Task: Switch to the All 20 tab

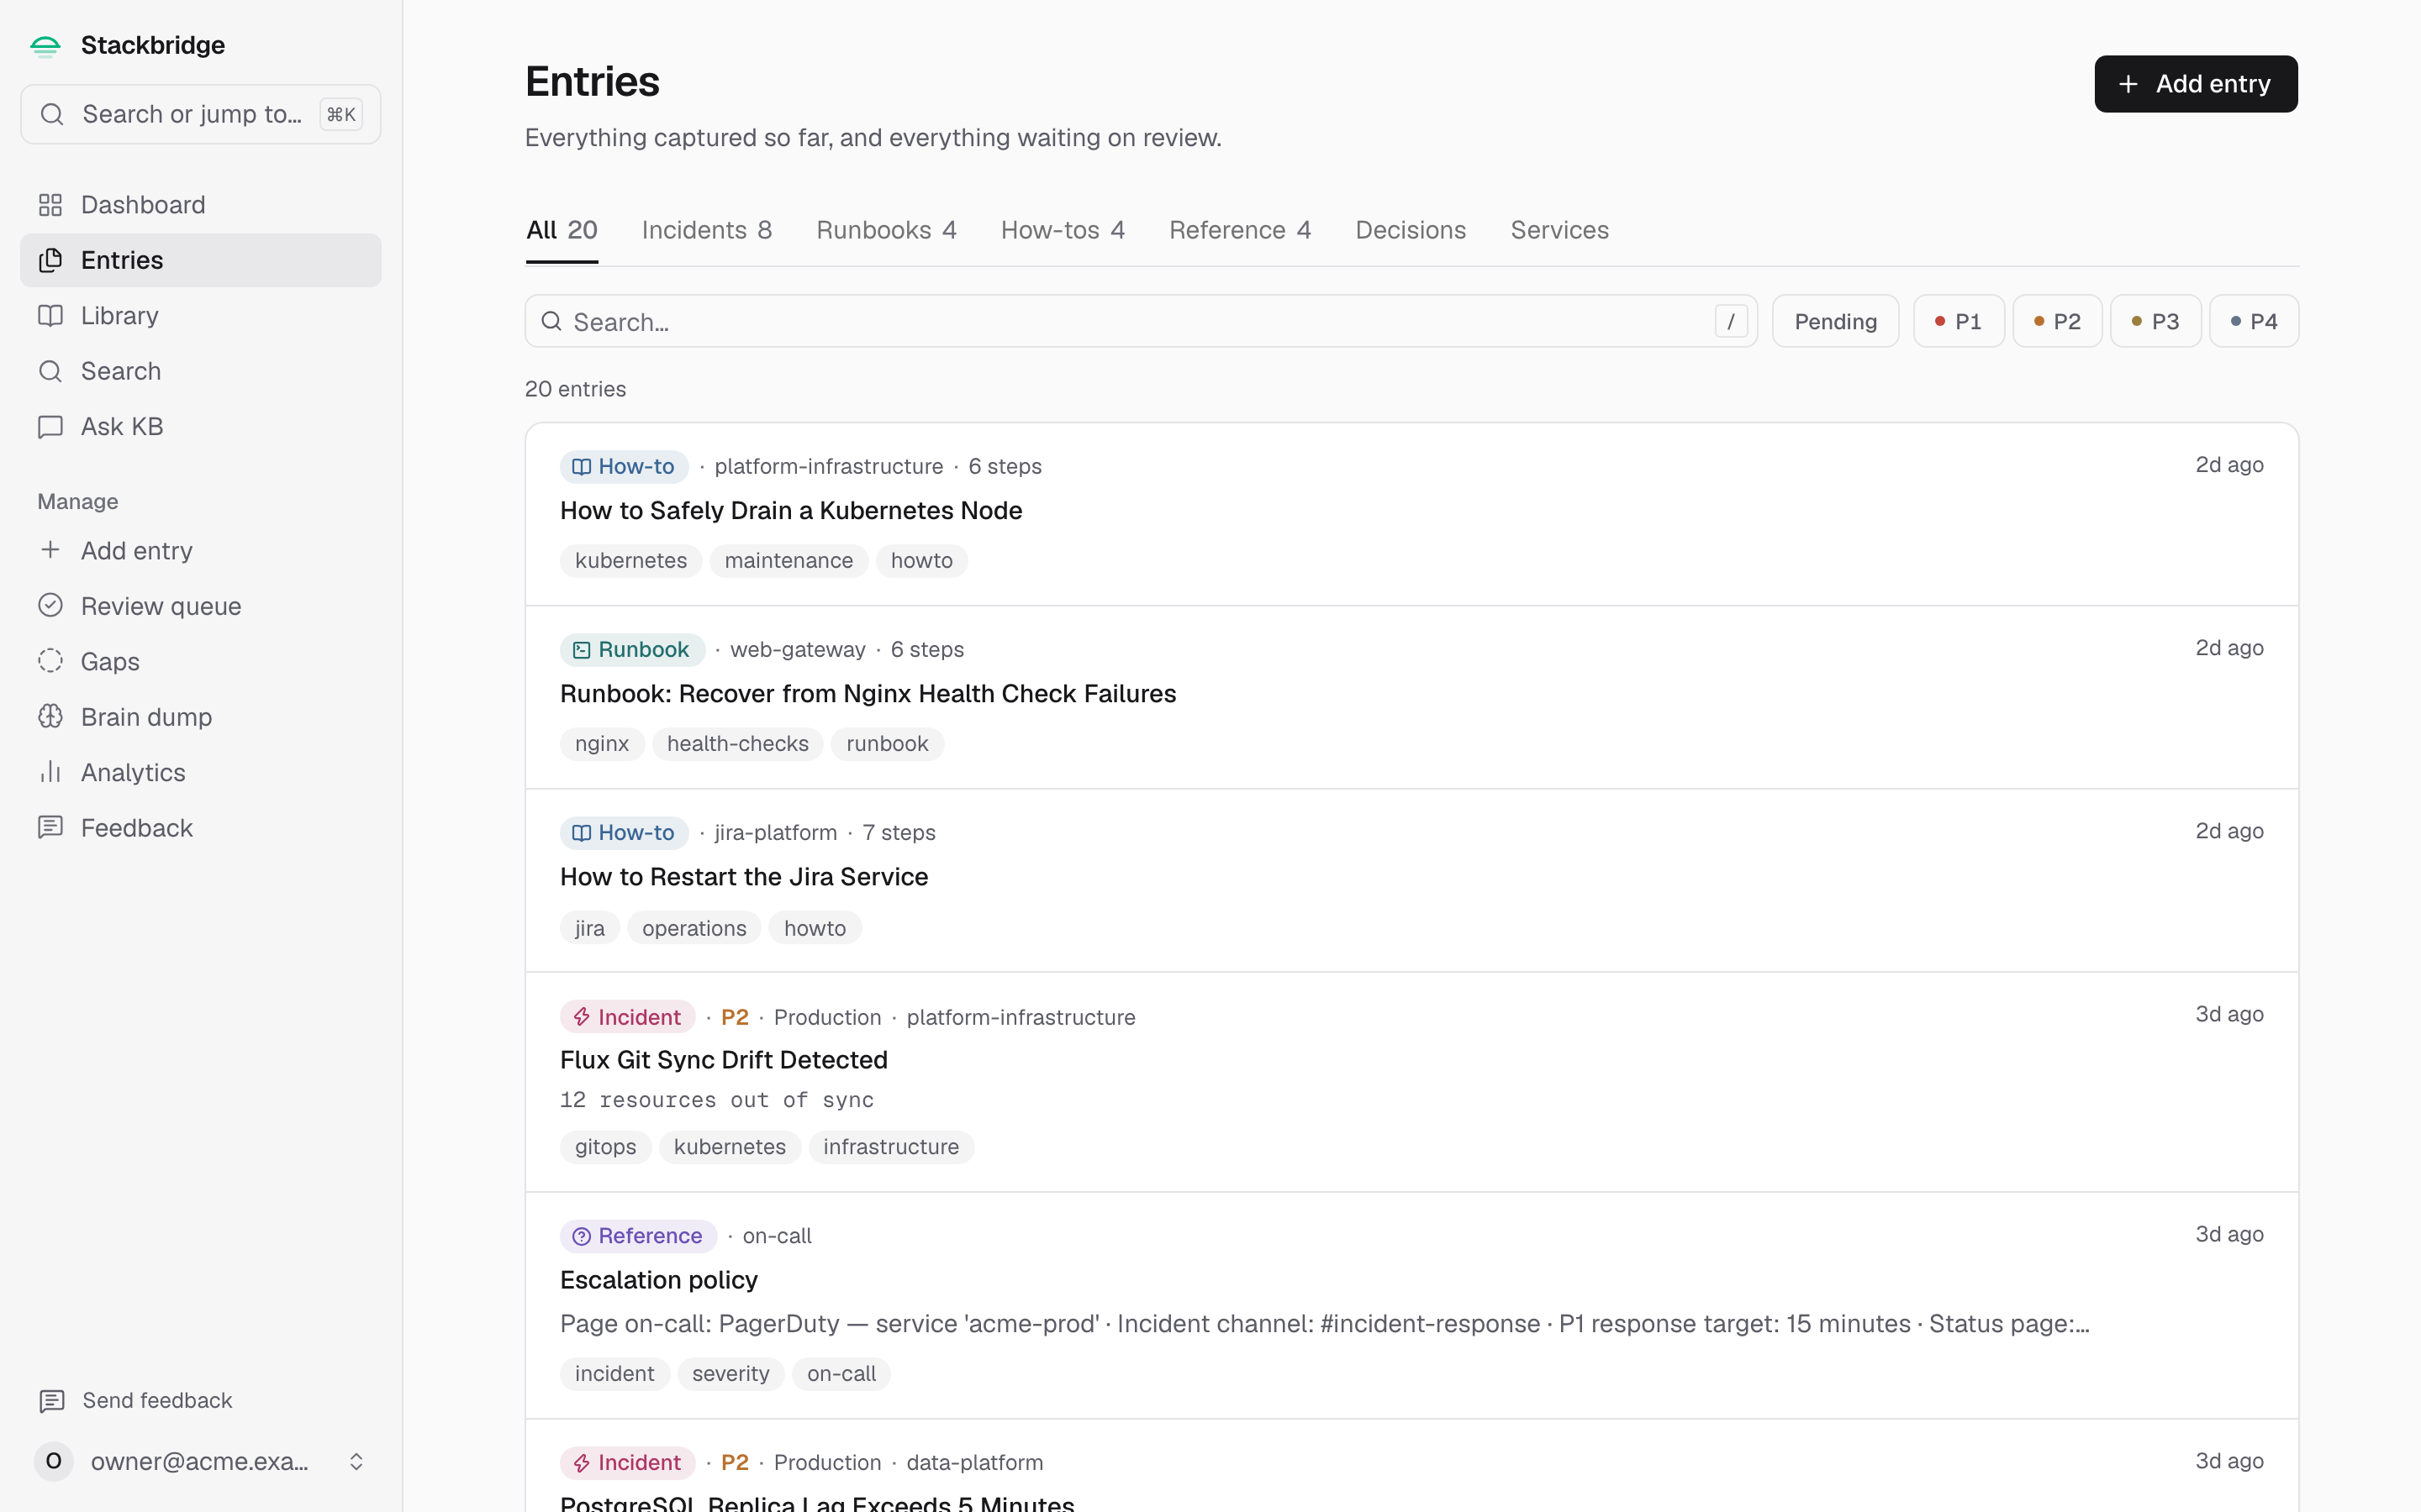Action: pyautogui.click(x=562, y=230)
